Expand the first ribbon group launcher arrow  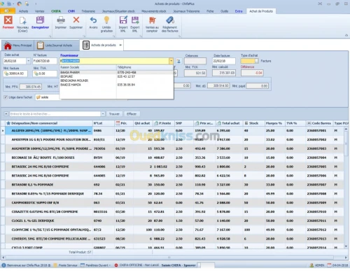[x=50, y=36]
